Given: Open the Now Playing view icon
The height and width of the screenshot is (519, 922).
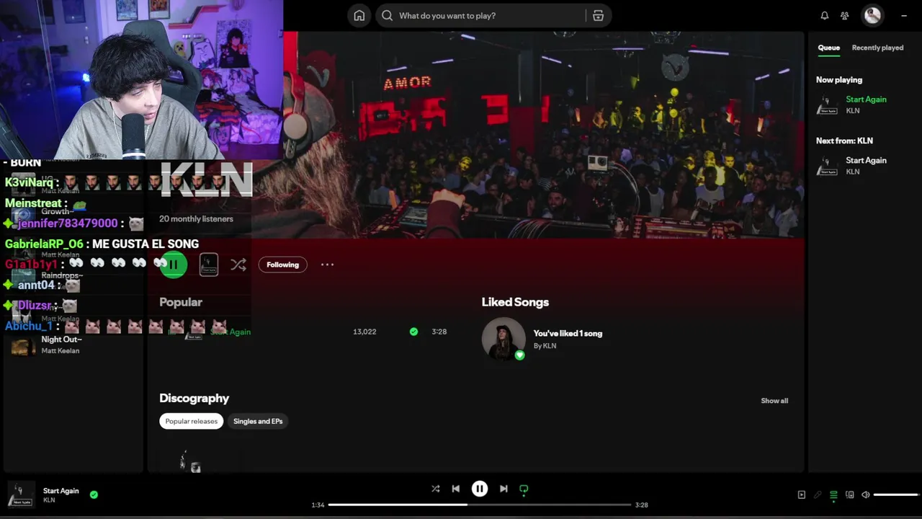Looking at the screenshot, I should [802, 494].
